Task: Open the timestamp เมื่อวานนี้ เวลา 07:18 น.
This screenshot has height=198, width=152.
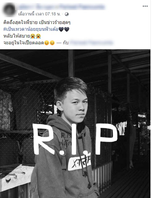Action: 40,14
